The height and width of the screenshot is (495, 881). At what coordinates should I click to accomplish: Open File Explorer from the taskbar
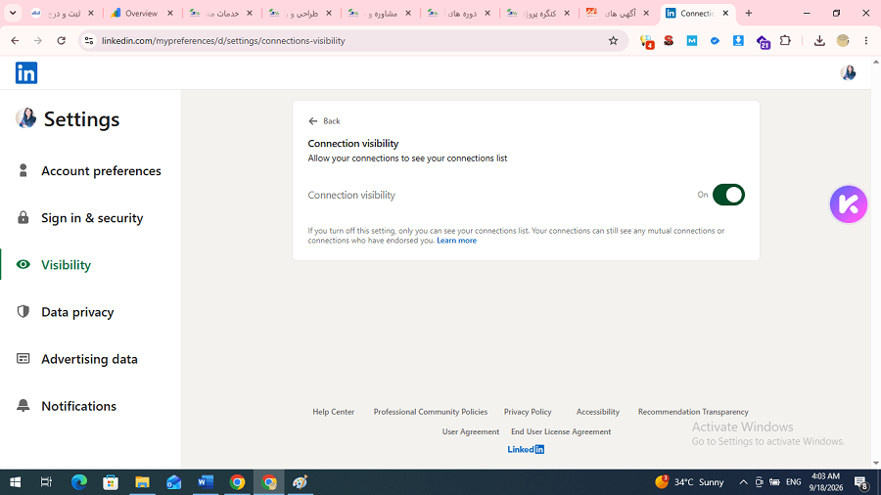(142, 482)
